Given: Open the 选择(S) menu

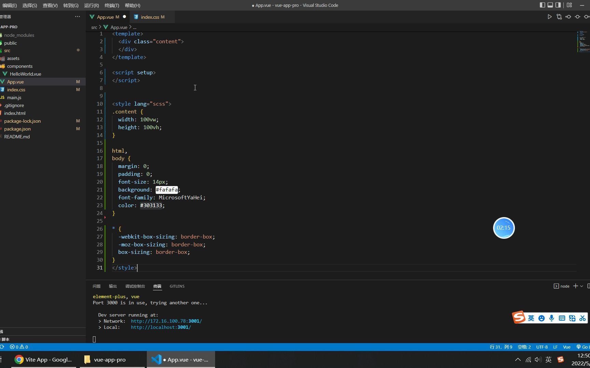Looking at the screenshot, I should [x=30, y=5].
